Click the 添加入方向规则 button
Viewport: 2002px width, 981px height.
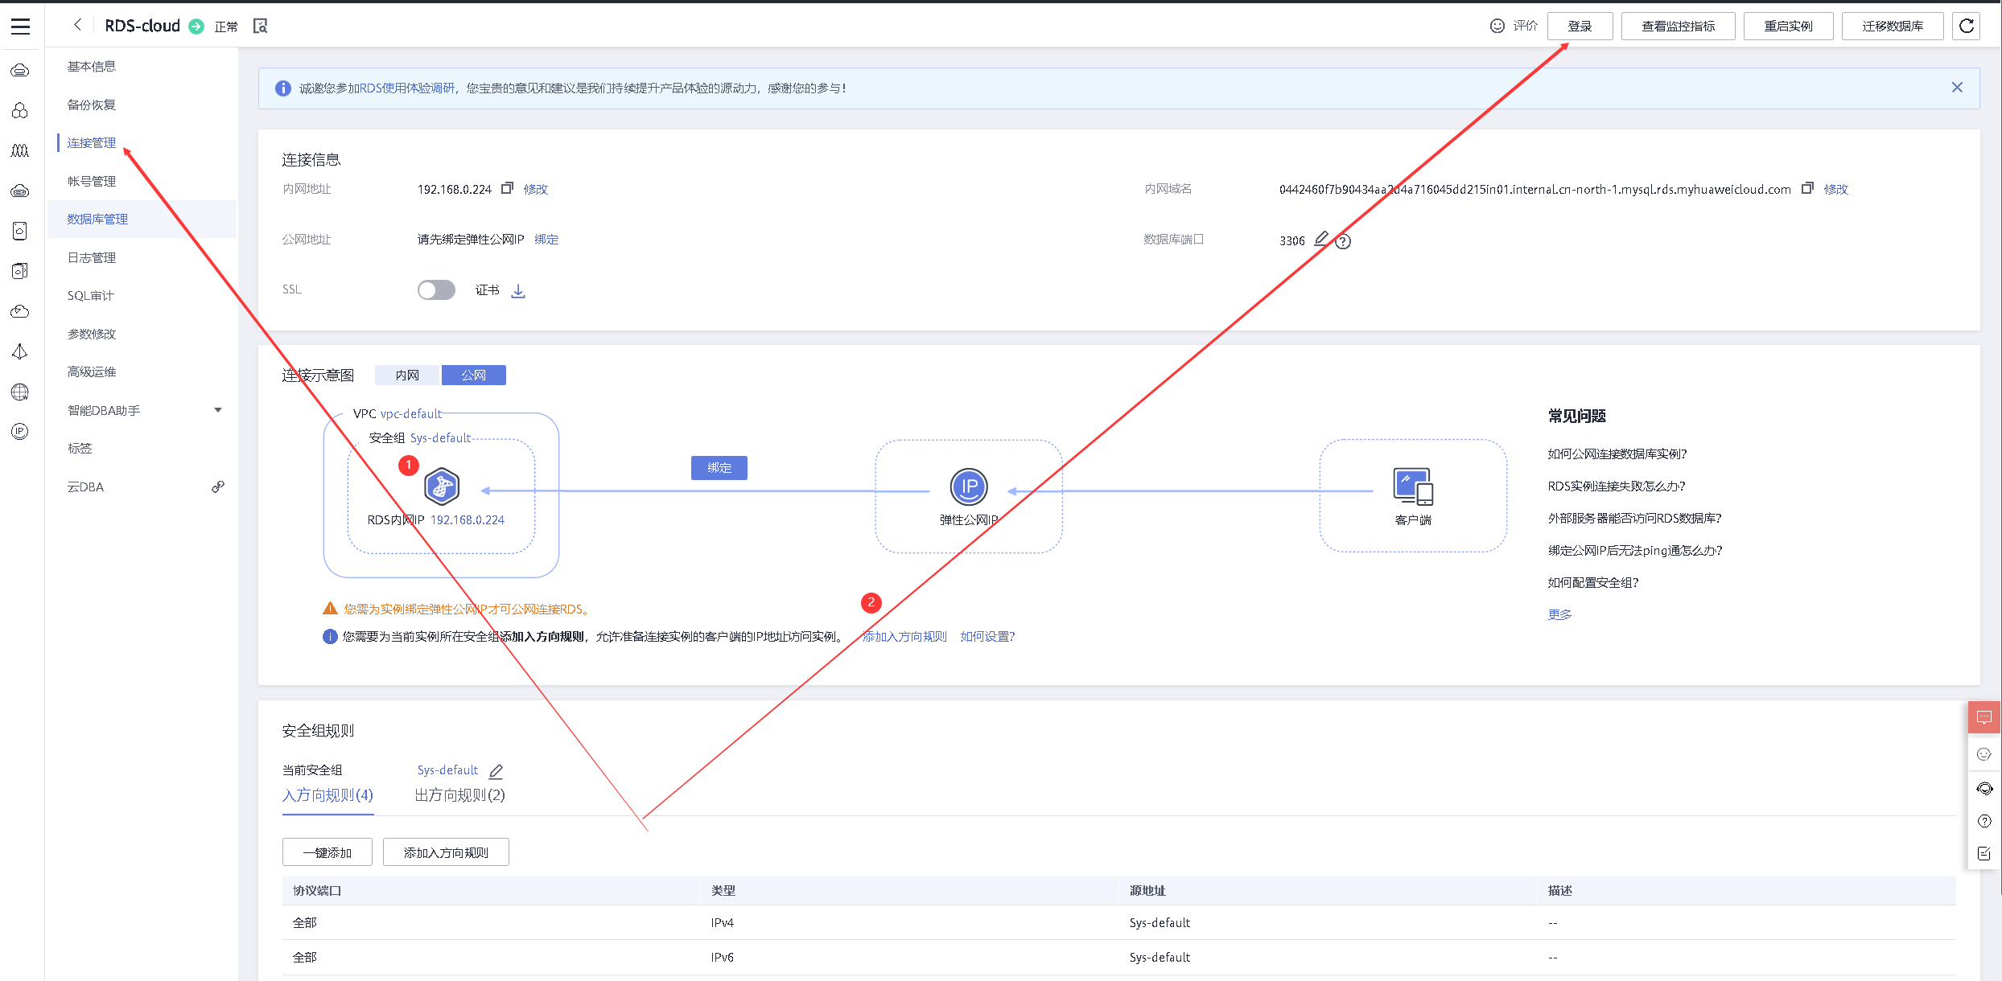click(x=446, y=852)
